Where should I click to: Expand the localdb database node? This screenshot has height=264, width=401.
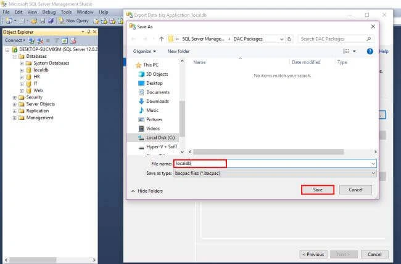(x=22, y=70)
